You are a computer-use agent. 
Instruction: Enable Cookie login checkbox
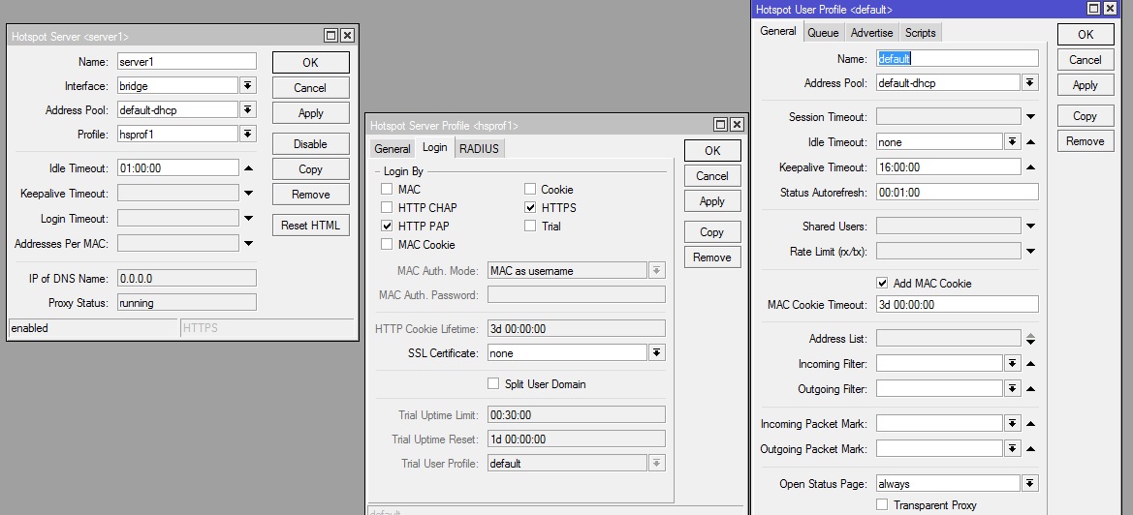click(x=530, y=189)
